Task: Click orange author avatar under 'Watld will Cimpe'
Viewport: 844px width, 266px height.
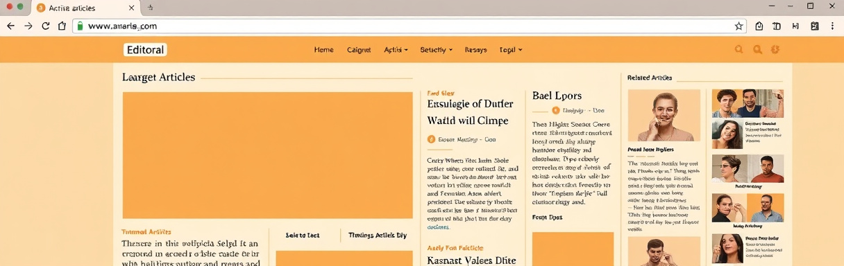Action: pos(431,139)
